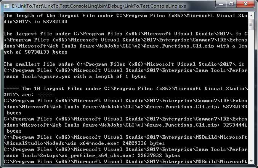Click the vertical scrollbar thumb

click(251, 24)
